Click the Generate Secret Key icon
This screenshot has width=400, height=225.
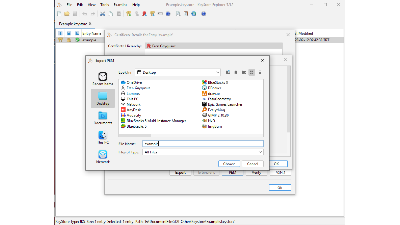[137, 14]
